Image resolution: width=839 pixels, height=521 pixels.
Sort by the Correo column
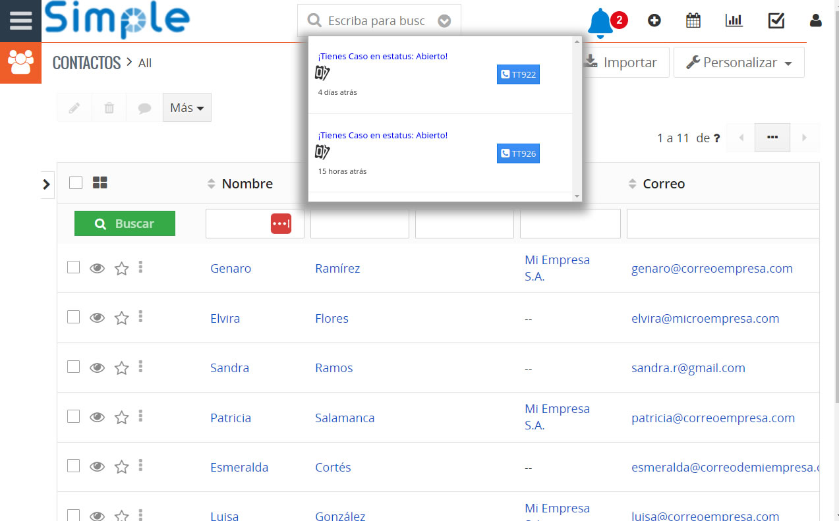click(x=656, y=184)
